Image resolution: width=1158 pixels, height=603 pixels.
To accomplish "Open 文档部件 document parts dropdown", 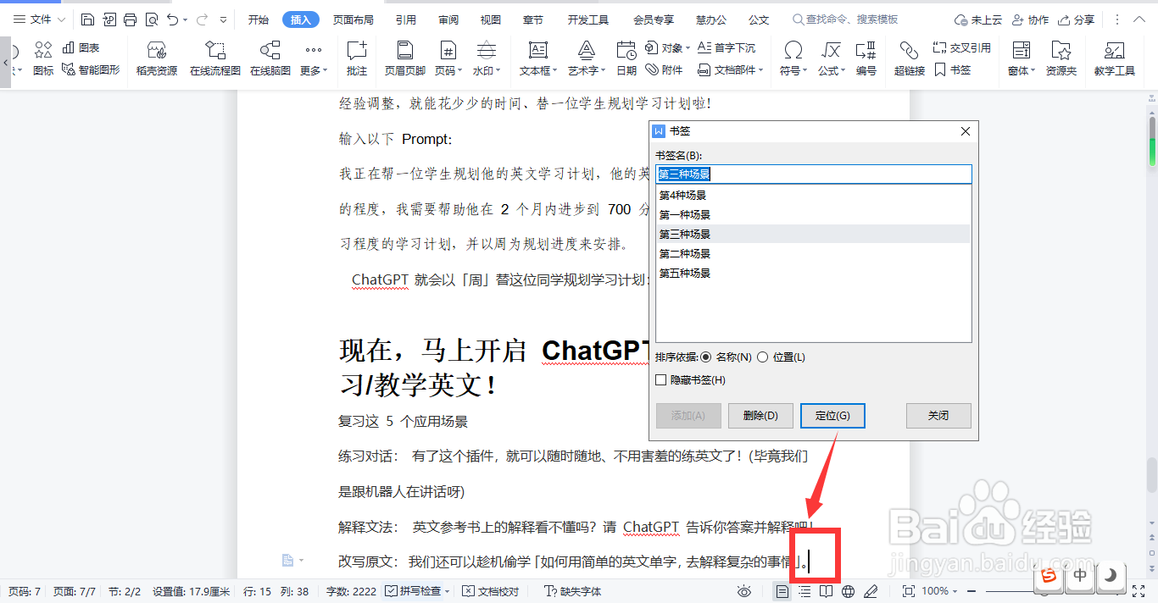I will tap(731, 70).
